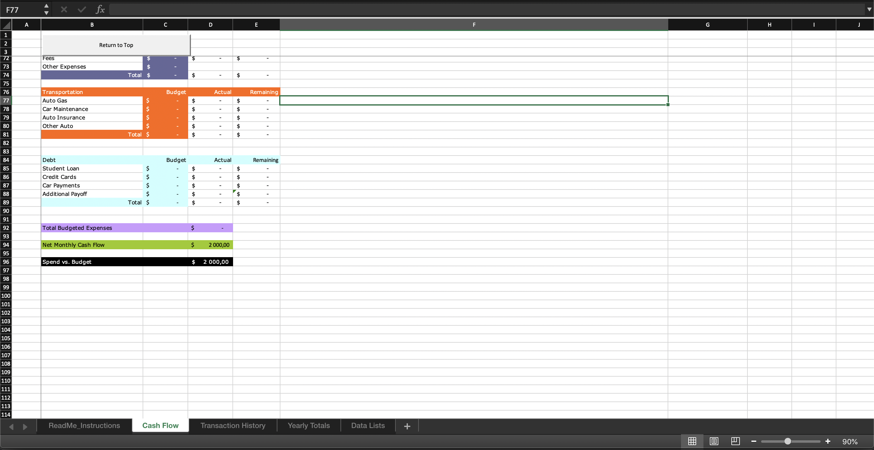Click the Credit Cards cell
The image size is (874, 450).
point(92,177)
